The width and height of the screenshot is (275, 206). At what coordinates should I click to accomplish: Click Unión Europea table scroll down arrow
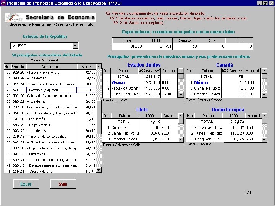[264, 140]
